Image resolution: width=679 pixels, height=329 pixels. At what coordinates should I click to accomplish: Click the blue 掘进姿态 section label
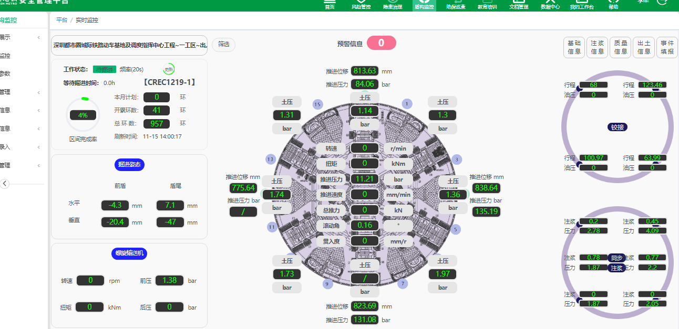[x=129, y=164]
